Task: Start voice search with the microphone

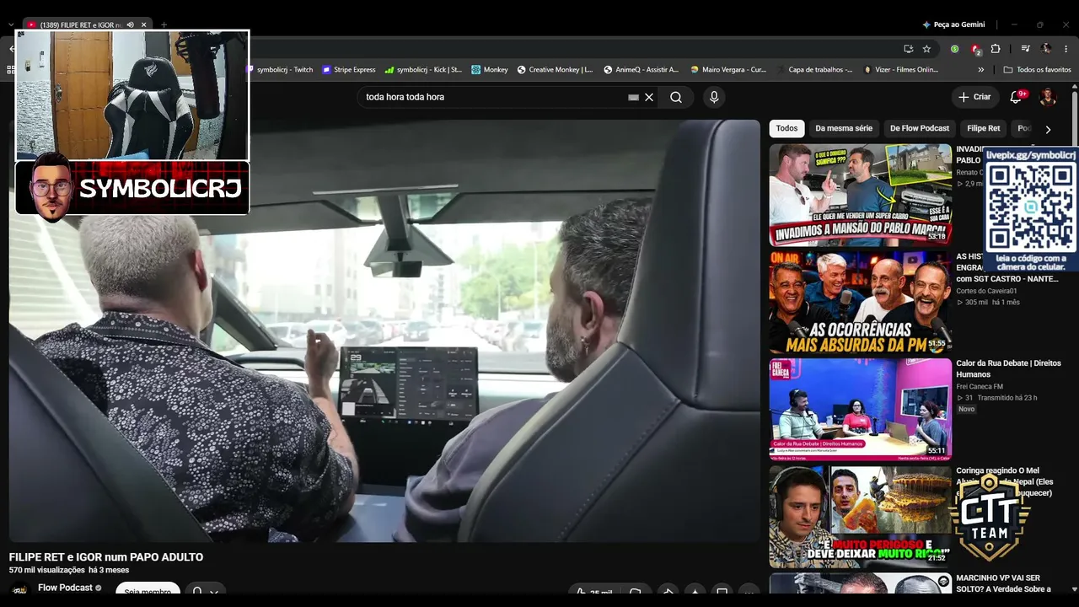Action: 714,97
